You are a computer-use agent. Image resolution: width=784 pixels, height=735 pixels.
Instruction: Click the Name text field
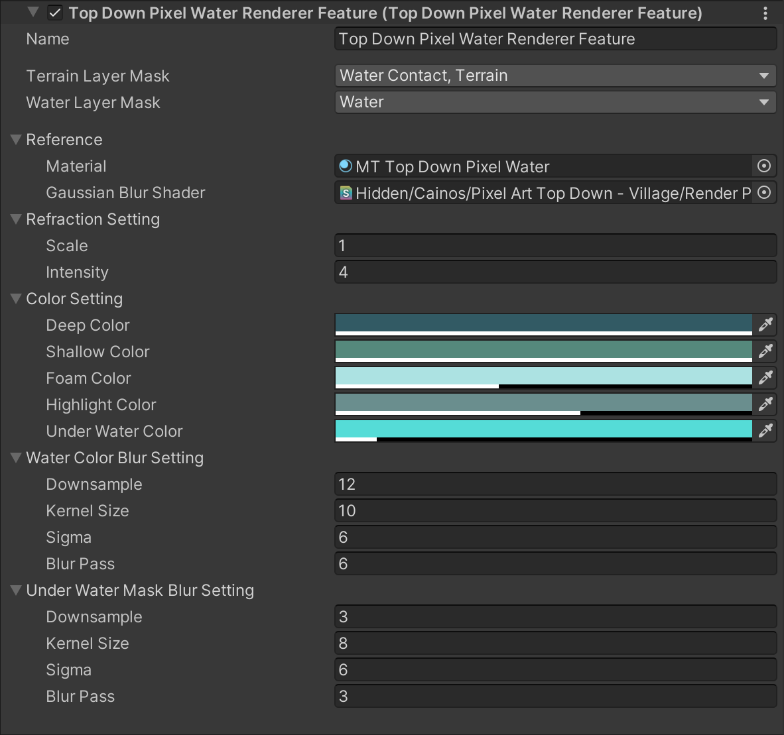click(x=555, y=39)
